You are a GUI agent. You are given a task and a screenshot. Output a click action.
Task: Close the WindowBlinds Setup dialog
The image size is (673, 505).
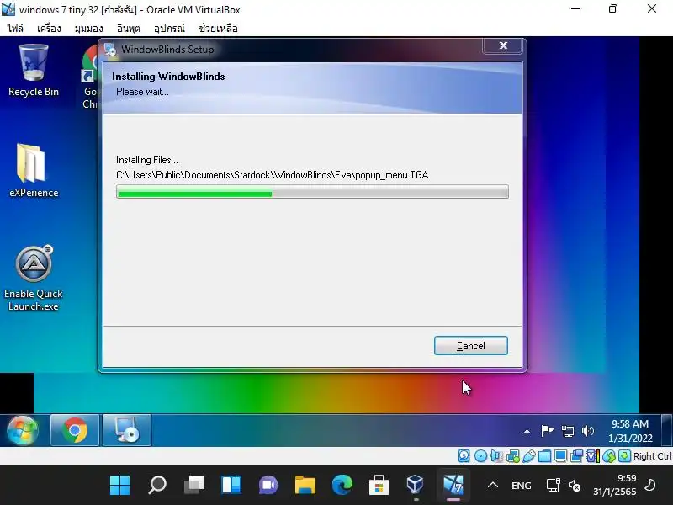tap(503, 45)
